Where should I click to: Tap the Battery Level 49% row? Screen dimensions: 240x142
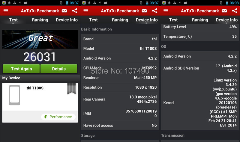click(200, 27)
